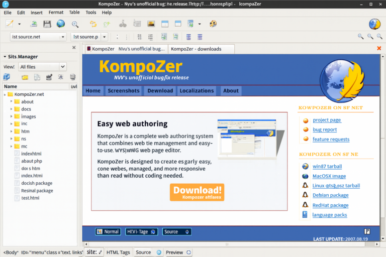This screenshot has height=257, width=386.
Task: Click first zoom magnifier icon at right
Action: pyautogui.click(x=361, y=37)
